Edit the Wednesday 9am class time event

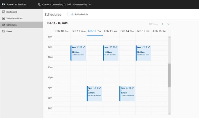(117, 47)
